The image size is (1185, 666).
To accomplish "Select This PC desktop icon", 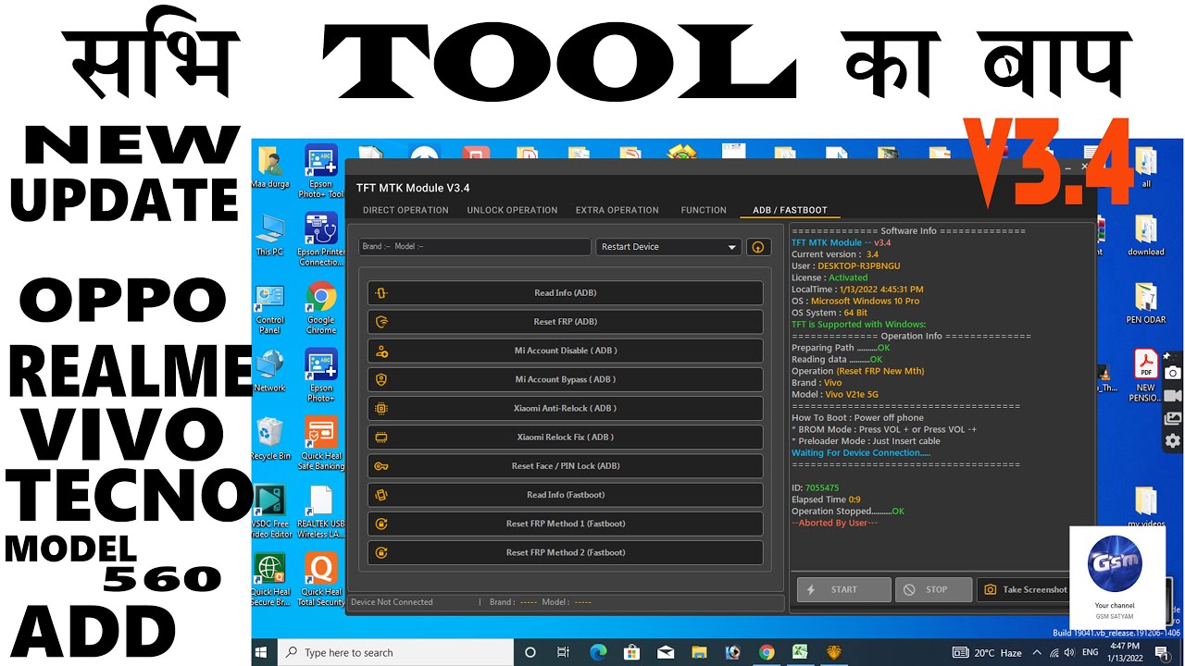I will point(270,236).
